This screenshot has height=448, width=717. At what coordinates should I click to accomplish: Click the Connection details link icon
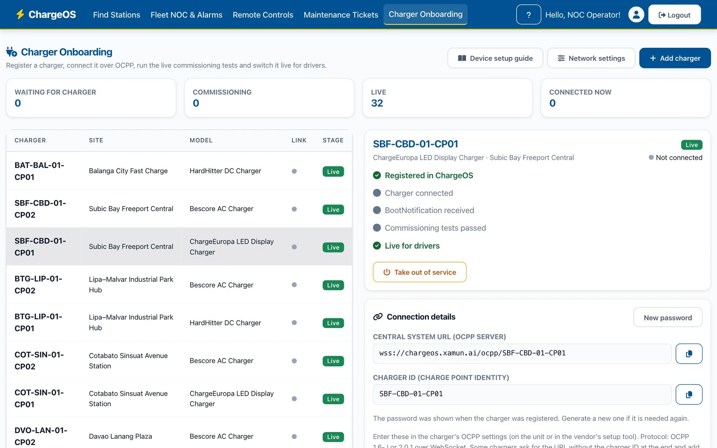[x=378, y=317]
